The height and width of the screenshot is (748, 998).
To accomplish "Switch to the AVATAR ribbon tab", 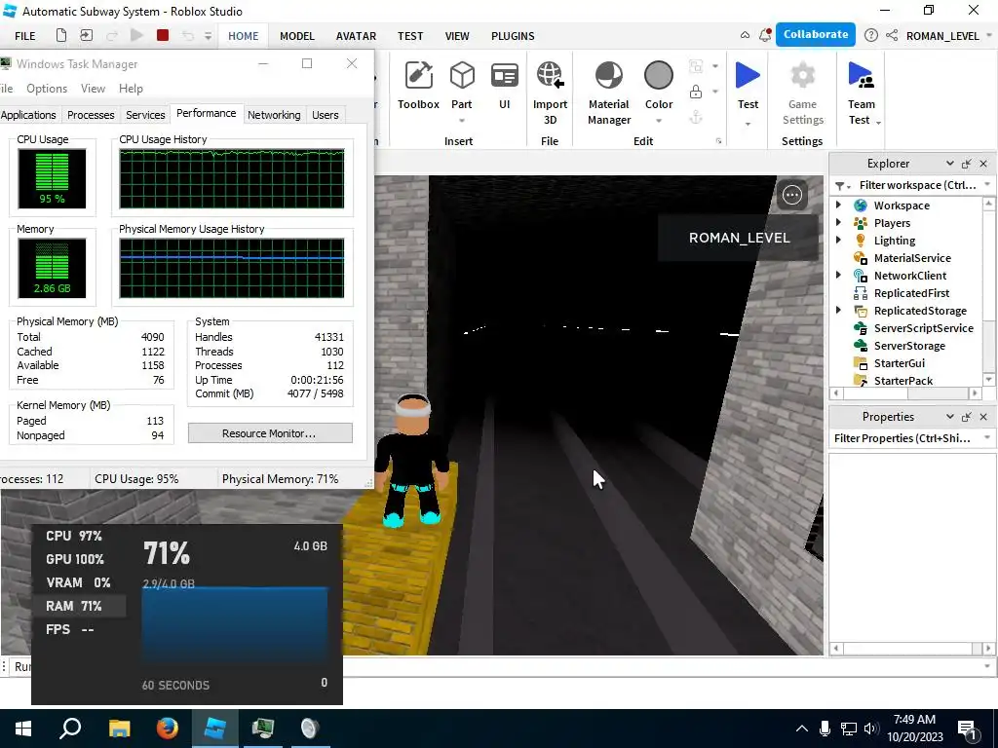I will (x=356, y=36).
